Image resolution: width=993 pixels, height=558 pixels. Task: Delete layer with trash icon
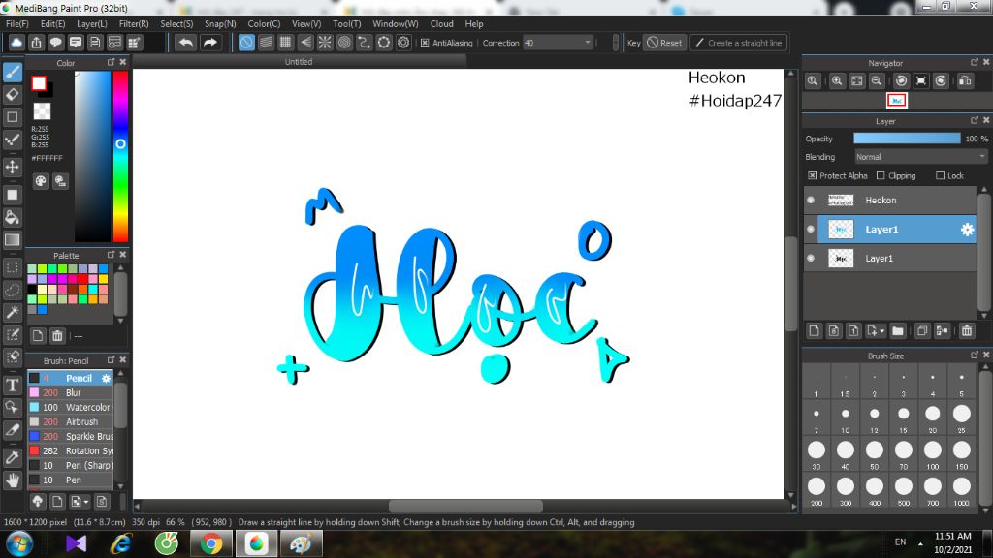[967, 331]
